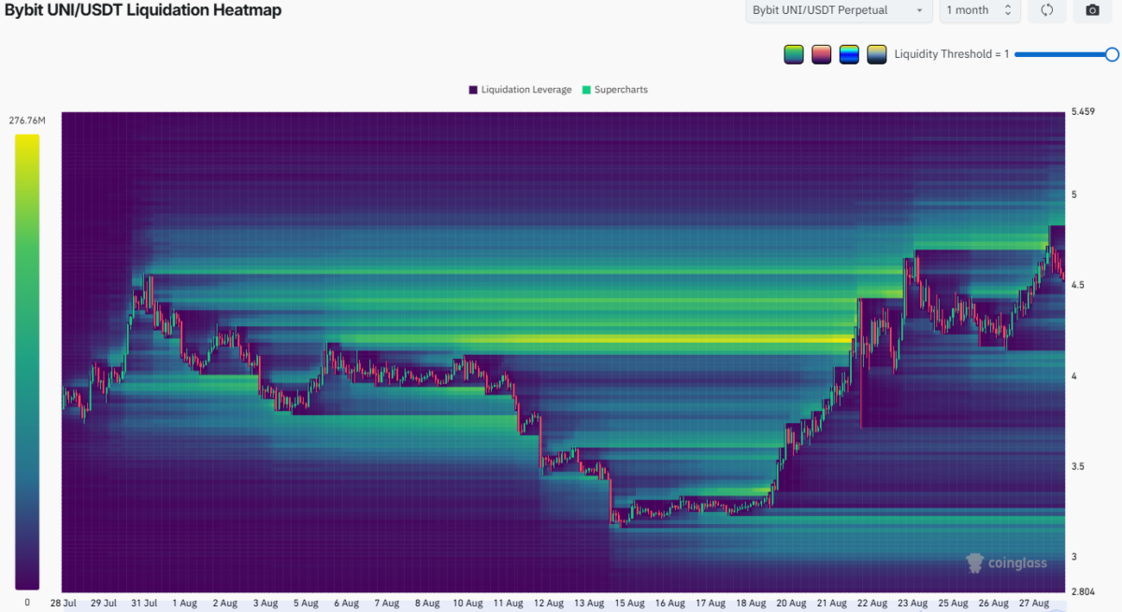
Task: Open the 1 month time range selector
Action: (x=979, y=10)
